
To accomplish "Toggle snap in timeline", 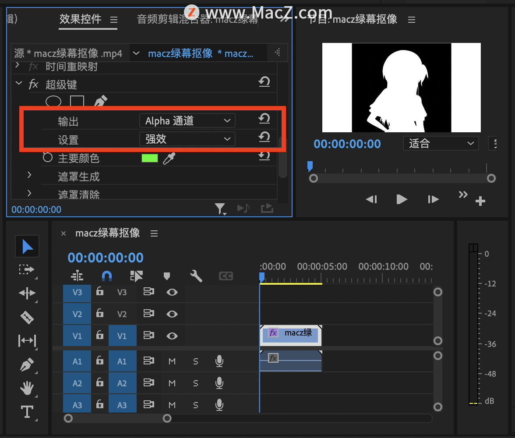I will coord(107,276).
